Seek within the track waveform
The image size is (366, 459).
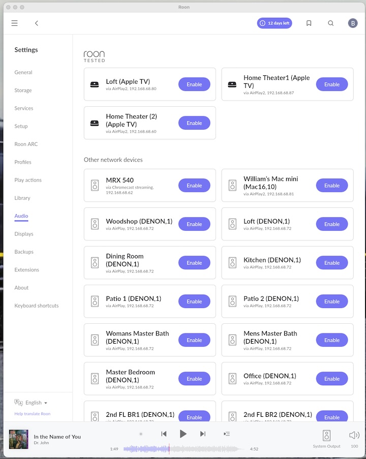click(x=183, y=449)
